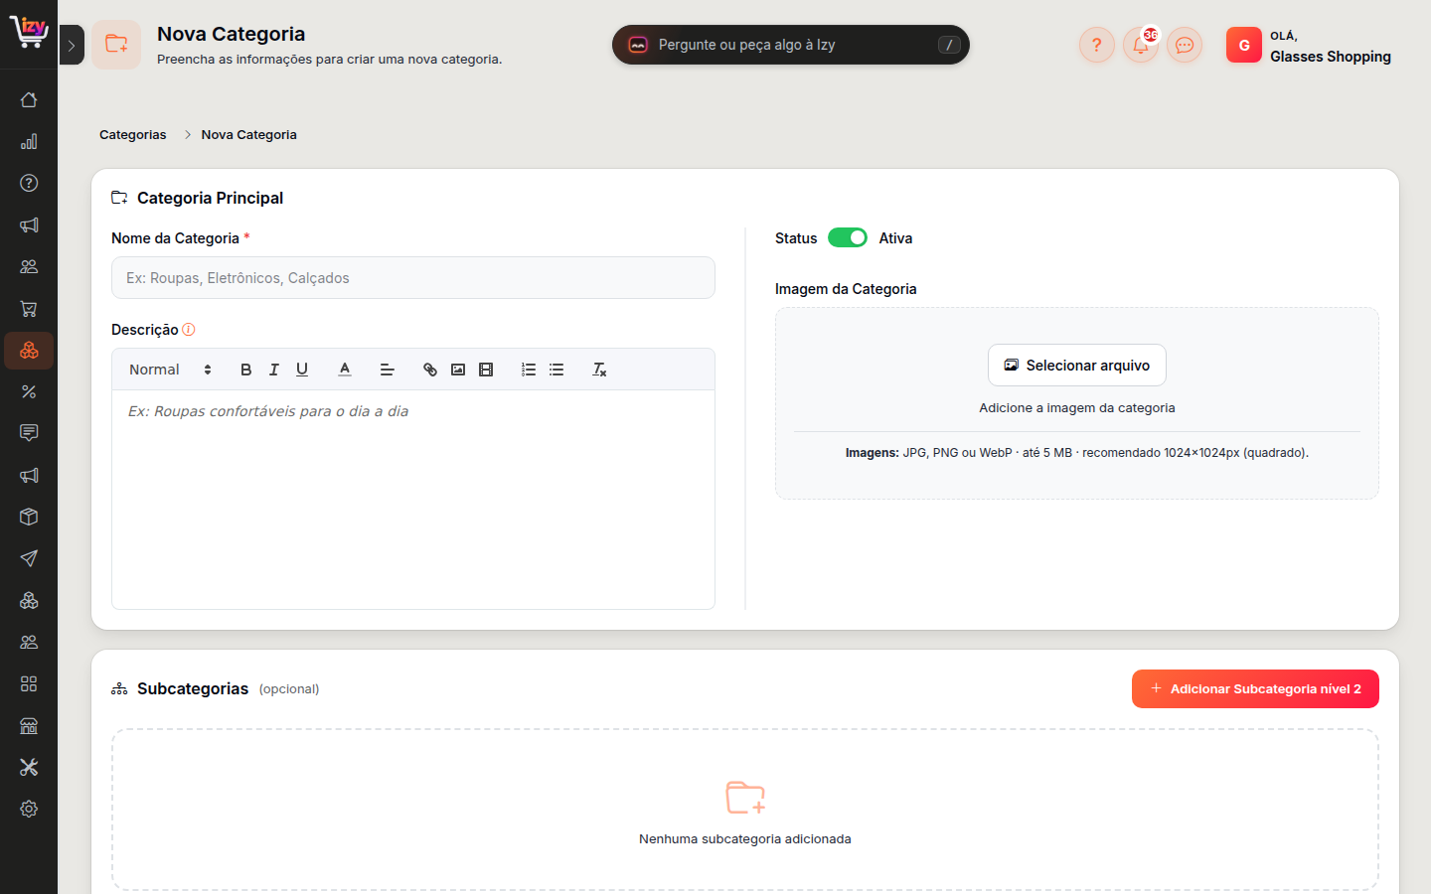Toggle underline formatting in editor
Screen dimensions: 1431x894
302,370
